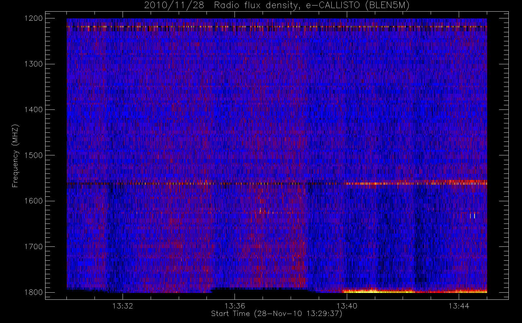Click the 13:44 time axis label
Screen dimensions: 522x323
pyautogui.click(x=459, y=306)
